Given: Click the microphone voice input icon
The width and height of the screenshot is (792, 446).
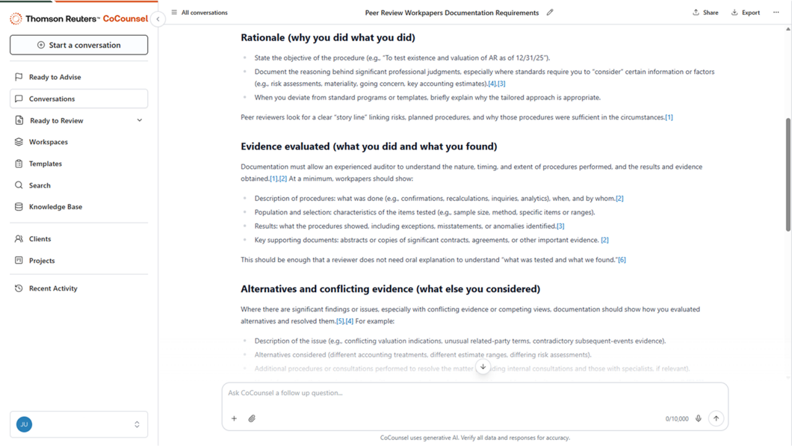Looking at the screenshot, I should coord(699,419).
